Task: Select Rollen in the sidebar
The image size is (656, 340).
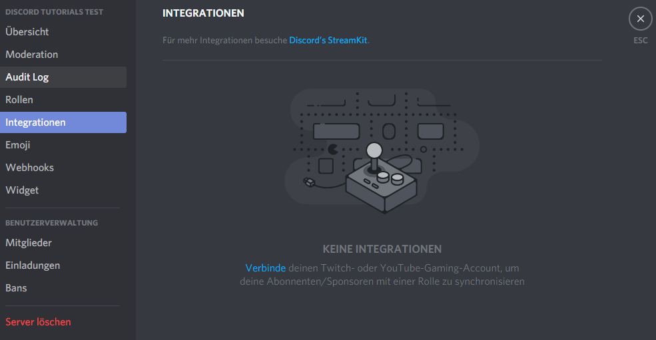Action: pos(19,100)
